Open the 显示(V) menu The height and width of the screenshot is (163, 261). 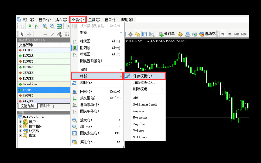(45, 20)
